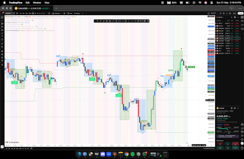Toggle hide all drawings eye in left toolbar
Viewport: 244px width, 159px height.
pyautogui.click(x=2, y=60)
